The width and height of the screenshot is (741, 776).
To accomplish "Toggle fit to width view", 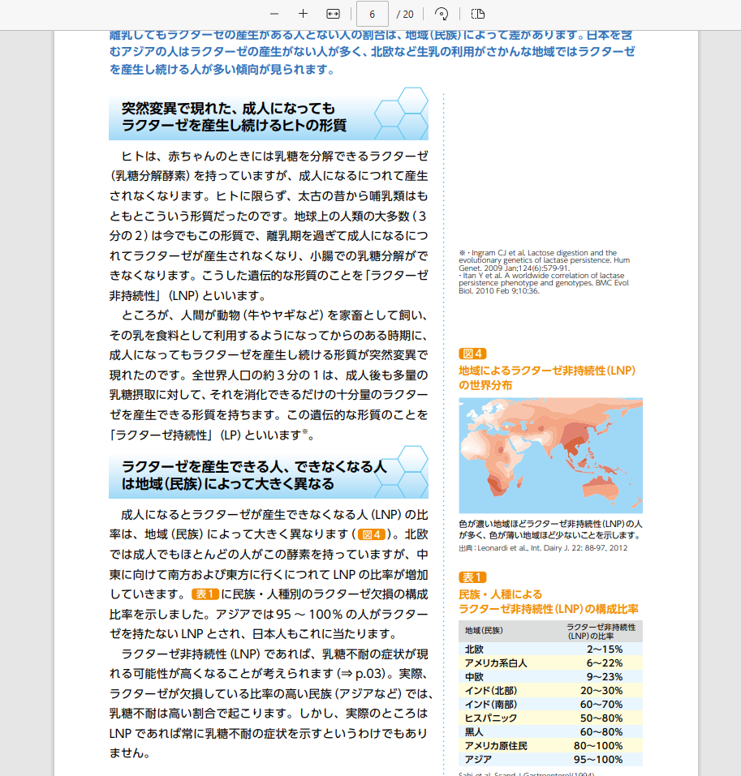I will 333,14.
